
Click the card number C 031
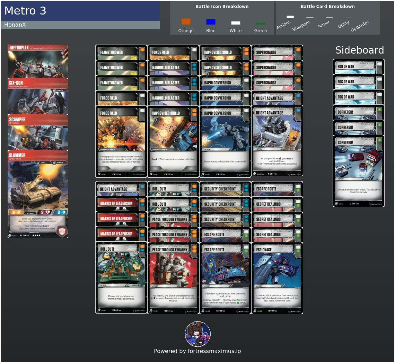coord(115,174)
